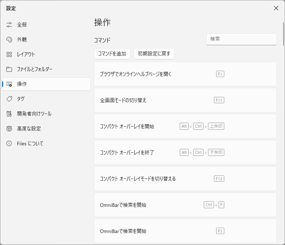The height and width of the screenshot is (245, 285).
Task: Click the コマンドを追加 button
Action: point(112,54)
